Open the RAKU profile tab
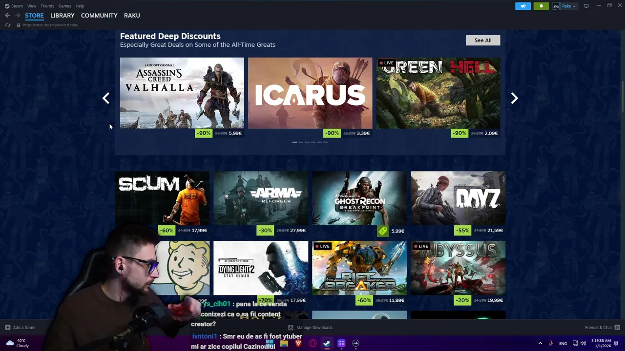625x351 pixels. click(132, 16)
